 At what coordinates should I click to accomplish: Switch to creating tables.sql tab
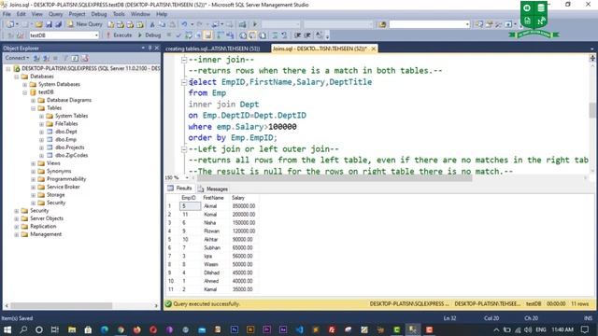[x=213, y=49]
